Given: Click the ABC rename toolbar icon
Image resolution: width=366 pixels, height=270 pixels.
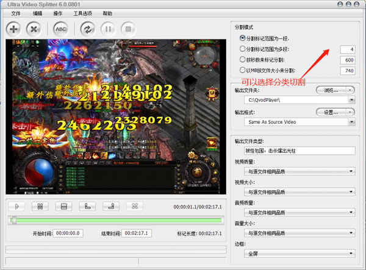Looking at the screenshot, I should [60, 29].
